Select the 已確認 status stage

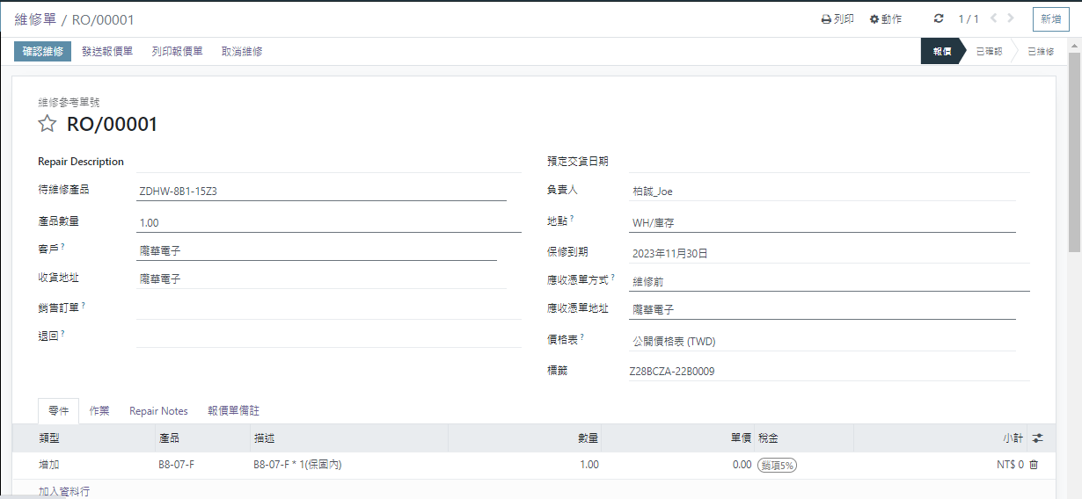coord(989,51)
